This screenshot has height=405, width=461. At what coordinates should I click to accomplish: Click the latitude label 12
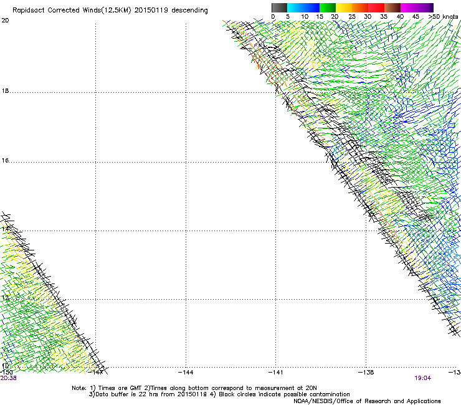5,298
